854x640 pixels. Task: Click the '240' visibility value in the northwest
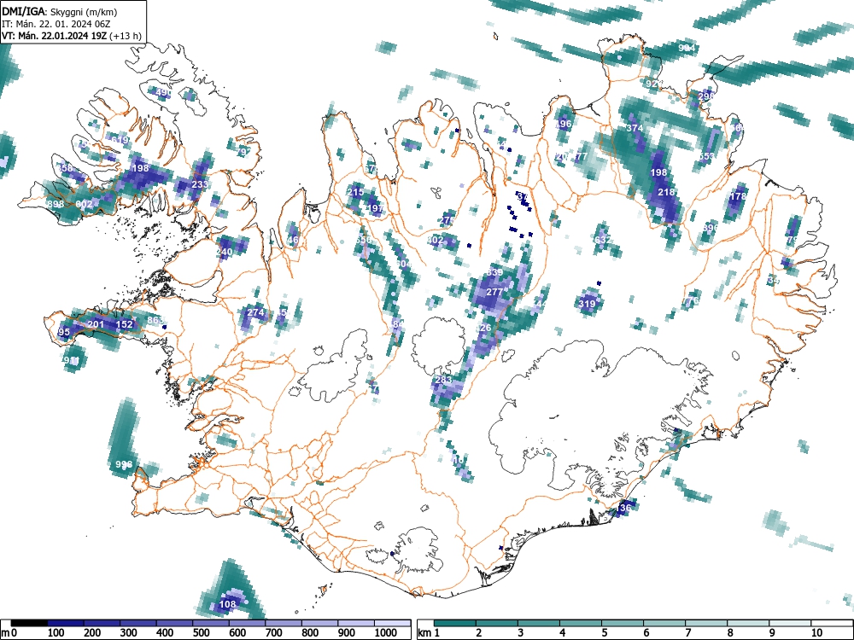pos(224,252)
